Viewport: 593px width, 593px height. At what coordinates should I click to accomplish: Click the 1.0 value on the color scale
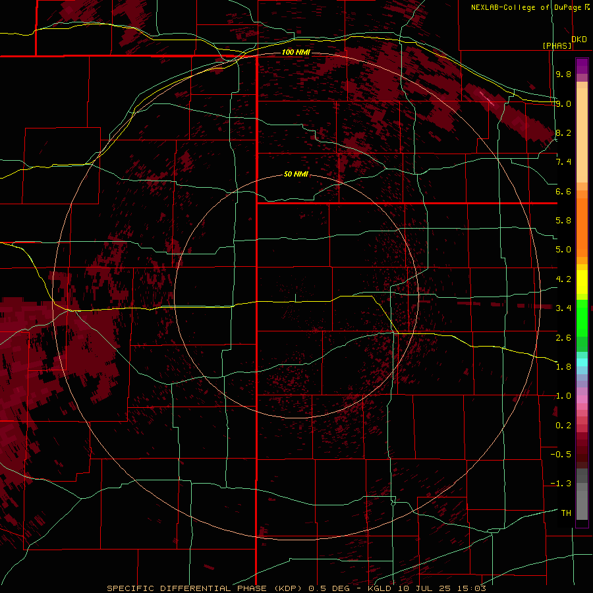(563, 396)
